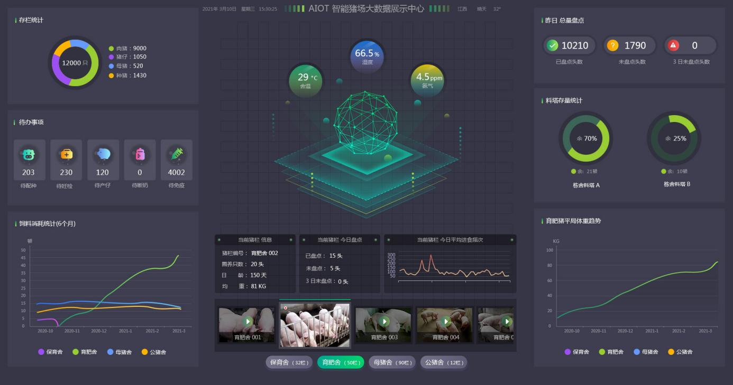Open the 120 待产仔 task card

[103, 160]
